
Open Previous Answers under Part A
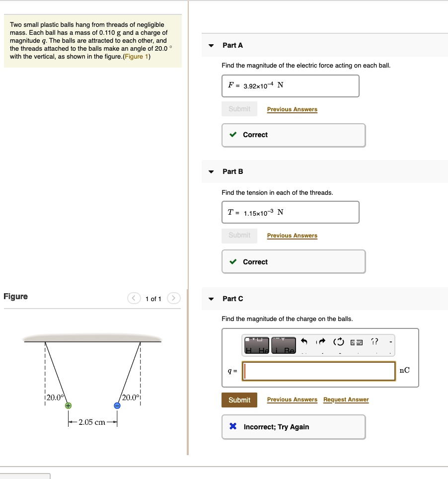292,109
